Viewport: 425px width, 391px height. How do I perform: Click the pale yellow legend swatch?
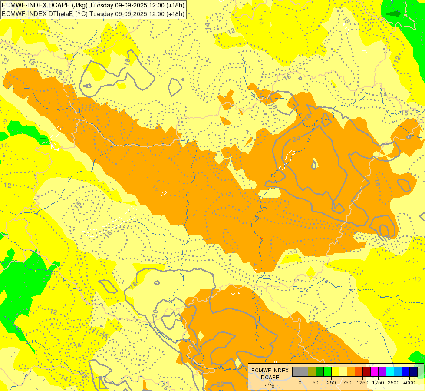[343, 371]
